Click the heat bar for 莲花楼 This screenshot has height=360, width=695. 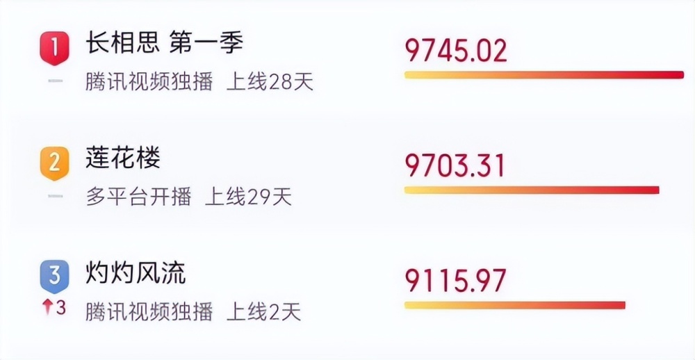coord(532,190)
